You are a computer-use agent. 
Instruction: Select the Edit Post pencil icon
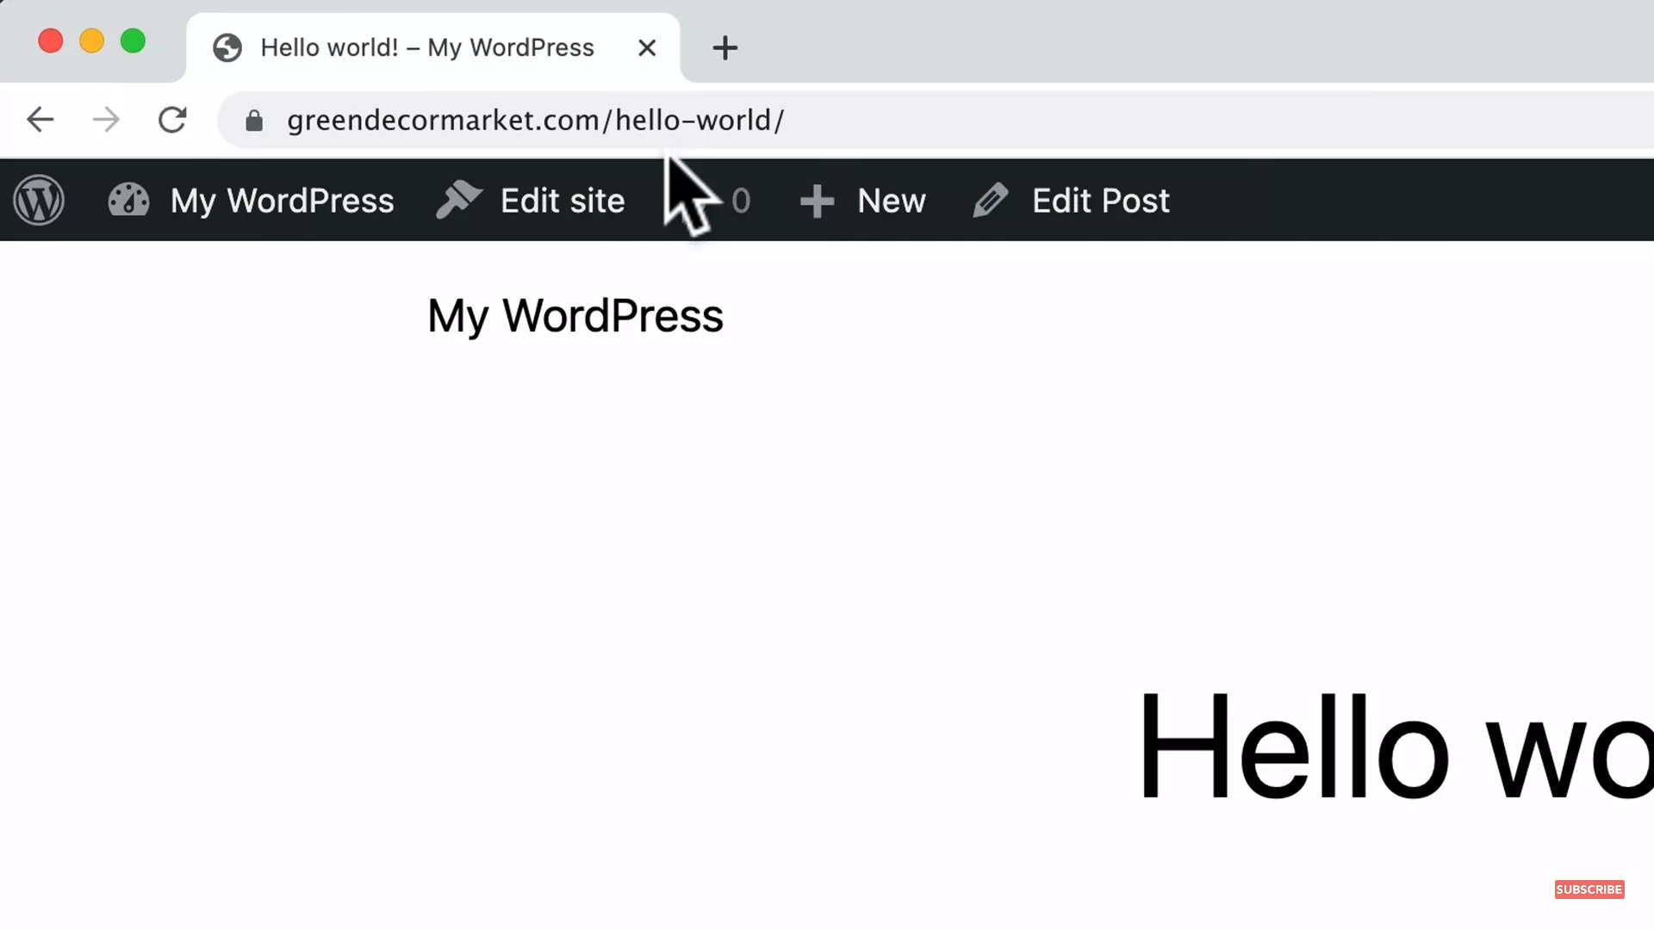point(992,200)
